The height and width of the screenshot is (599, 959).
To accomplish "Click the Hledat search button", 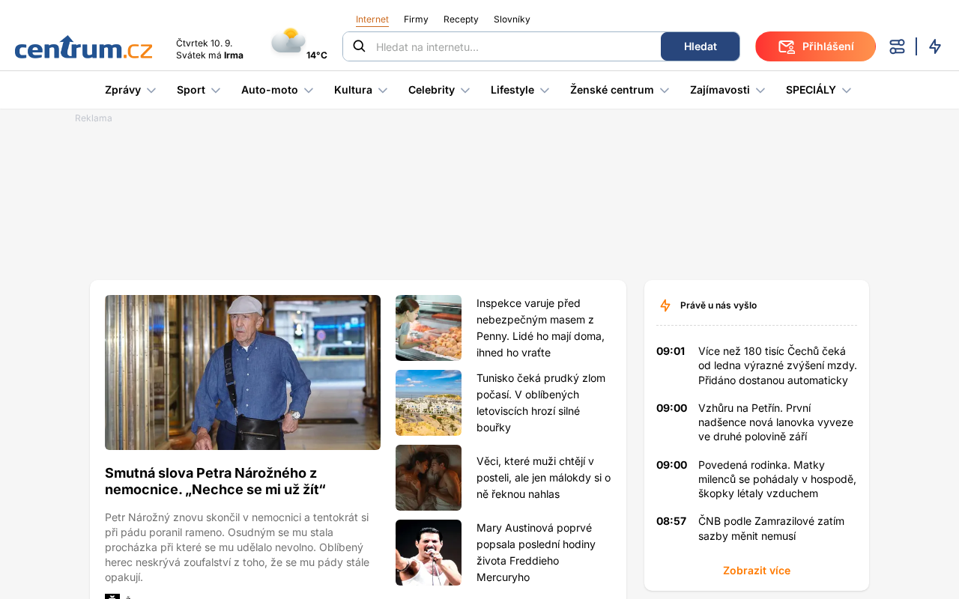I will click(700, 46).
